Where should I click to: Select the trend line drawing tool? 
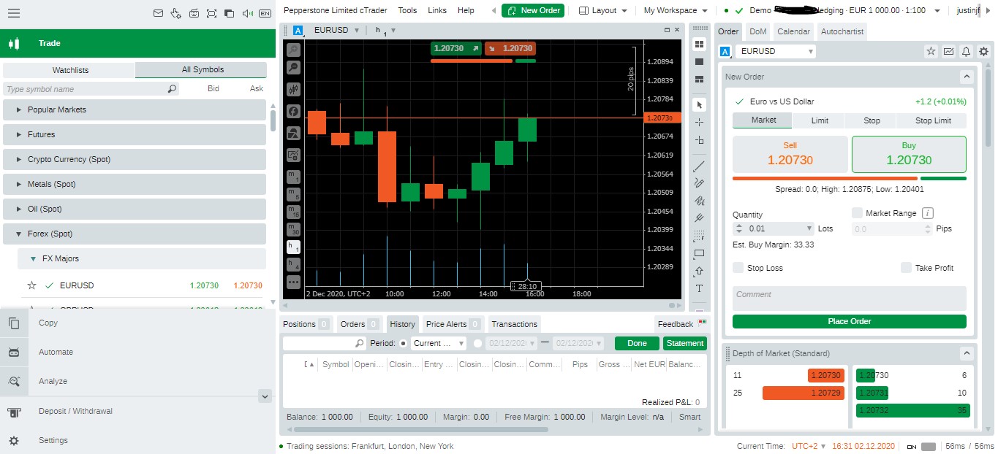699,166
